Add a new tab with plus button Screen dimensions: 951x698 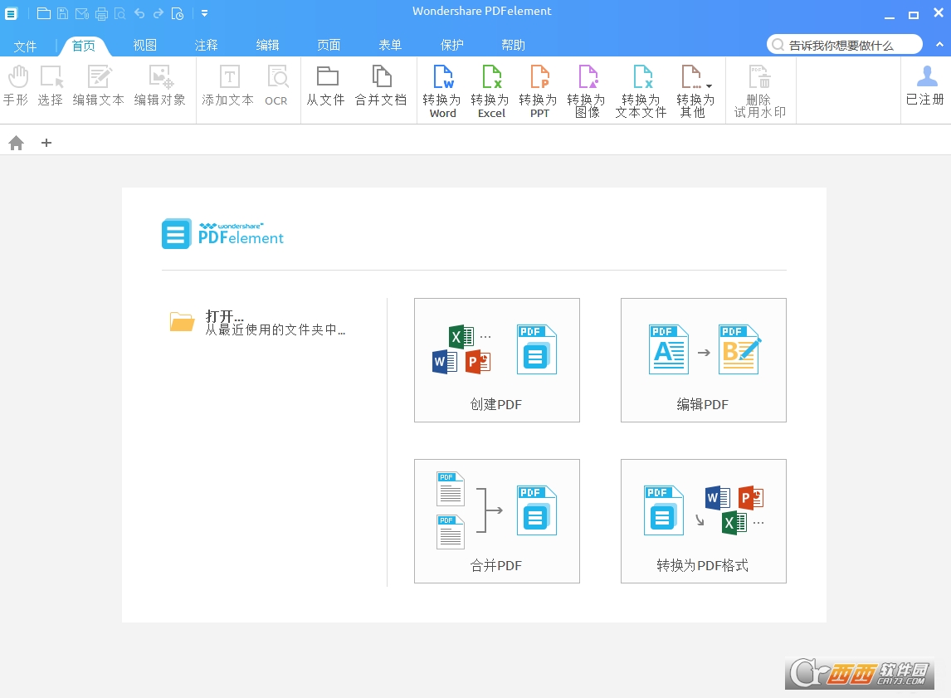(46, 143)
